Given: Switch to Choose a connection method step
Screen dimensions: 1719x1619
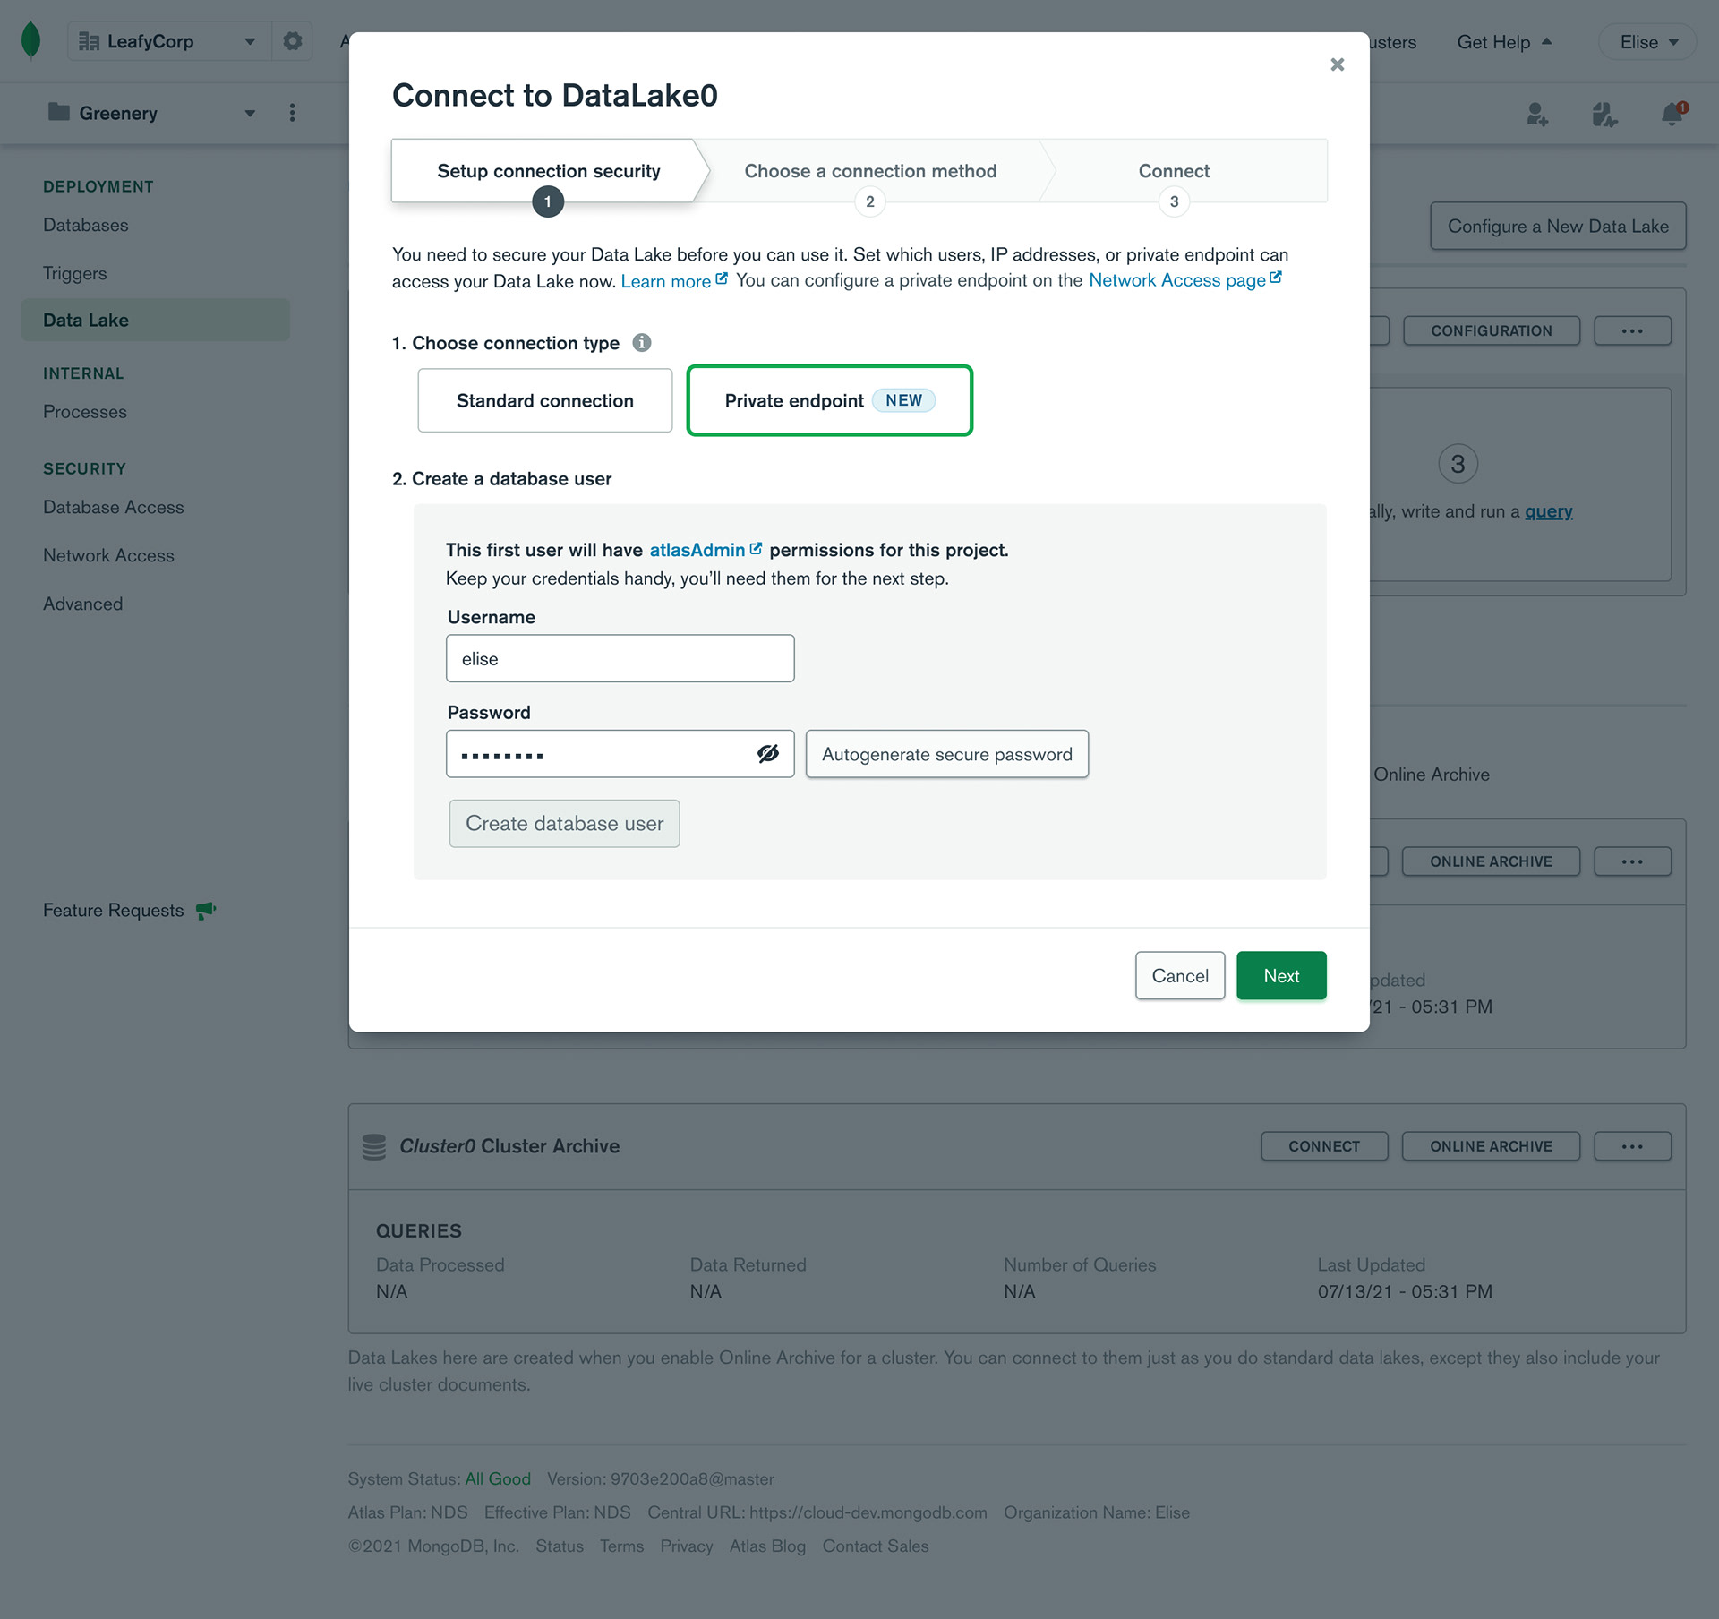Looking at the screenshot, I should point(869,171).
